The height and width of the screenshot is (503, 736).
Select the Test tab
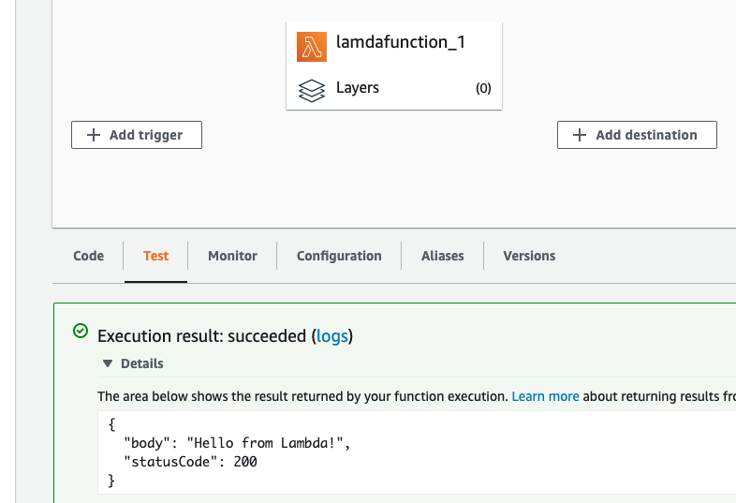[155, 256]
